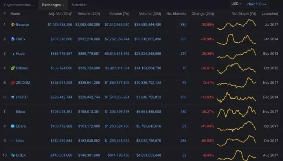Sort by Volume (30d) column header
283x161 pixels.
[150, 14]
